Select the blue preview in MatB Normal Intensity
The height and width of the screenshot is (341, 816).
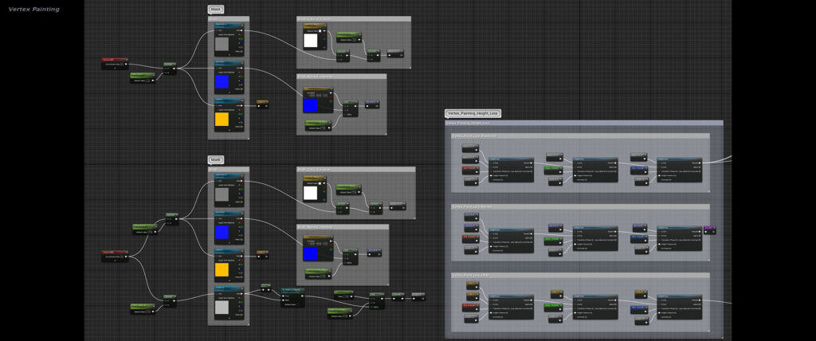click(310, 253)
